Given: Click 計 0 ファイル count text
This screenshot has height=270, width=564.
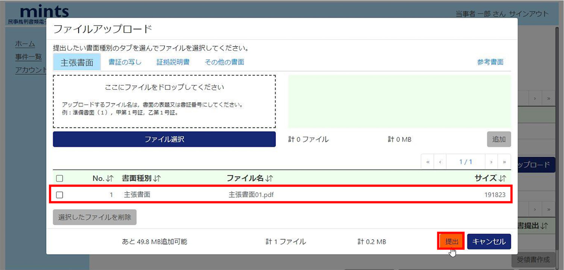Looking at the screenshot, I should coord(308,139).
